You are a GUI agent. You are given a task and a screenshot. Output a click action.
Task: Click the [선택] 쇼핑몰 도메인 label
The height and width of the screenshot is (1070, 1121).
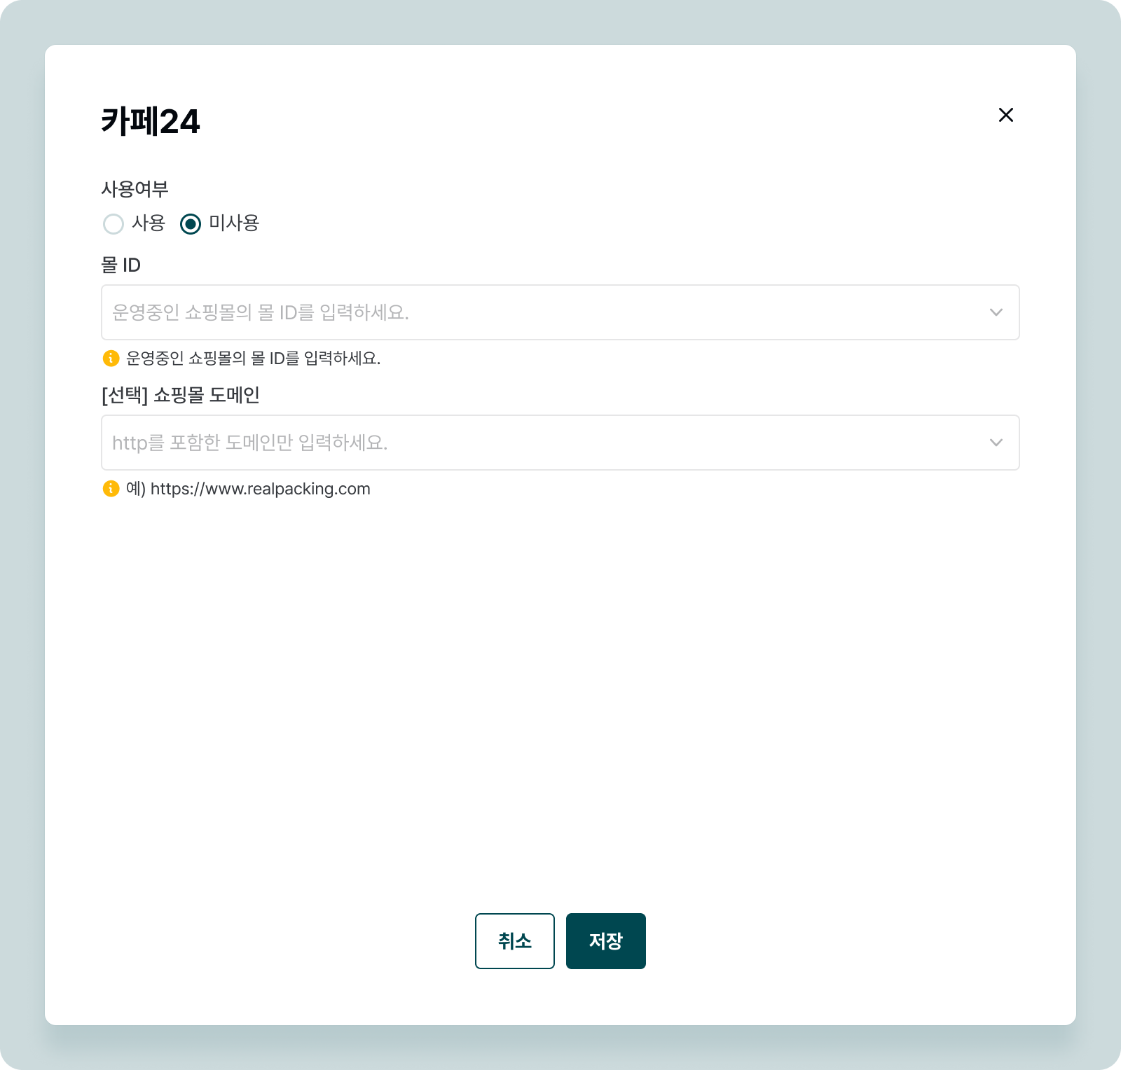pyautogui.click(x=181, y=395)
